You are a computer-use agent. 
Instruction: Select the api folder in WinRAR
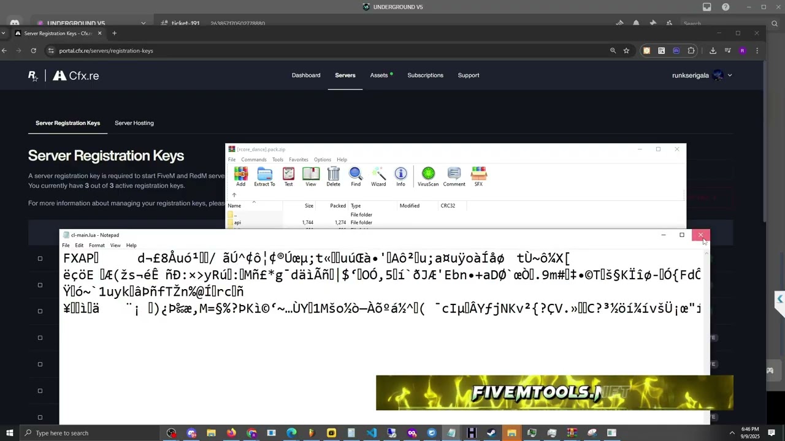coord(237,223)
